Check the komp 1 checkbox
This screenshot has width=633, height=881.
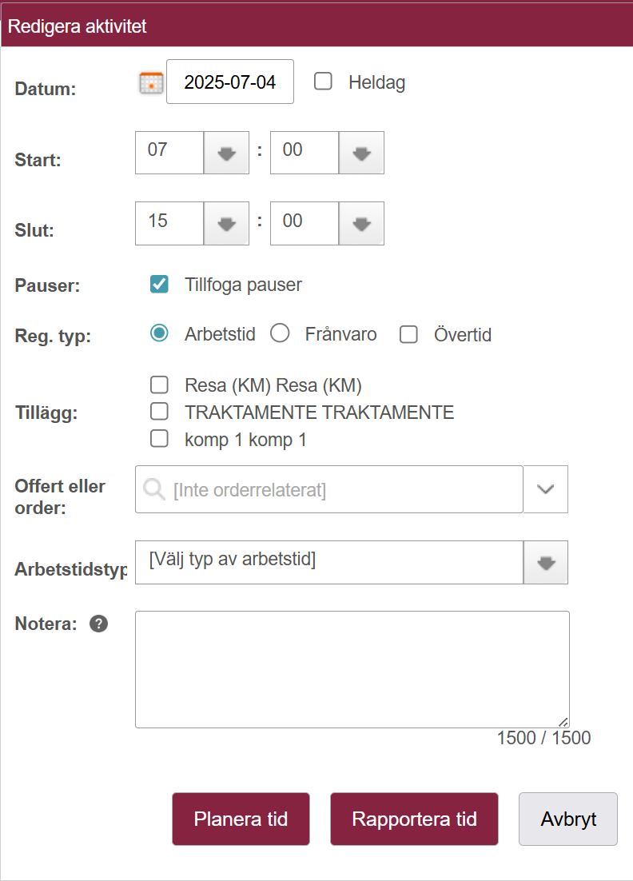tap(160, 438)
